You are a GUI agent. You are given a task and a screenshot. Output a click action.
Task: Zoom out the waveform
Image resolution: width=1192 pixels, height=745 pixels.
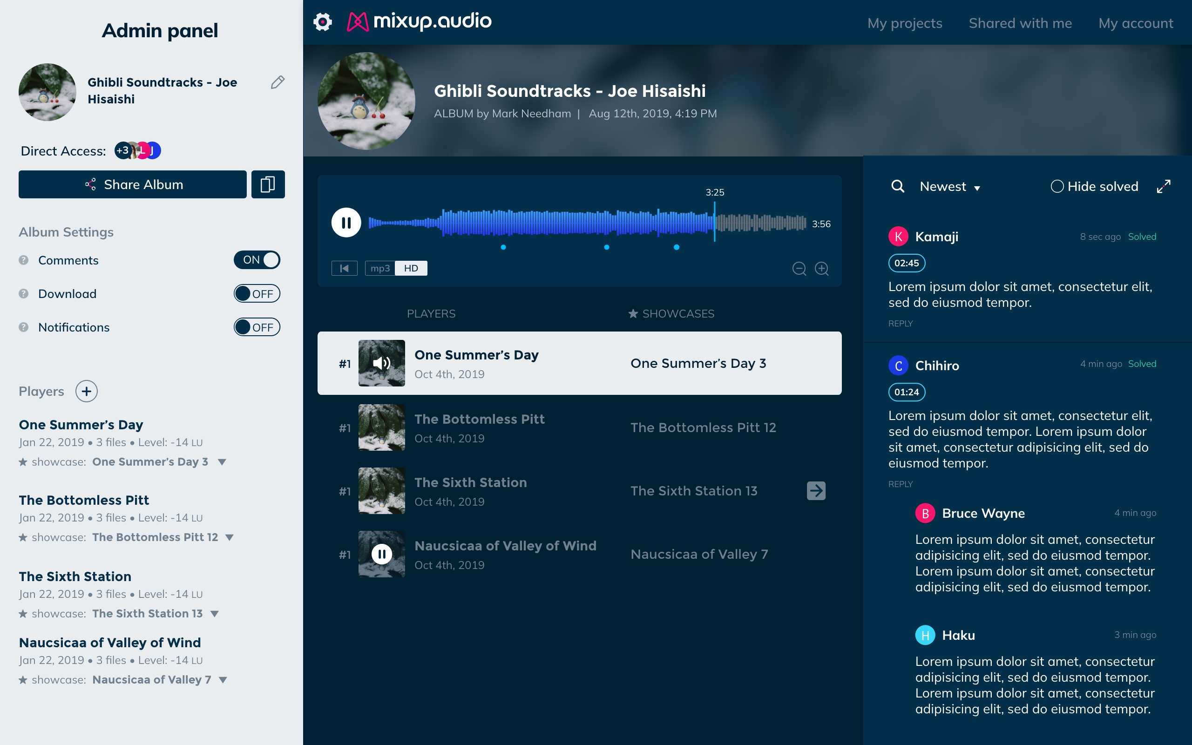point(799,269)
